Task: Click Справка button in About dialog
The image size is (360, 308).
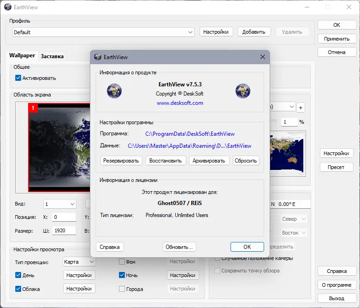Action: pyautogui.click(x=110, y=247)
